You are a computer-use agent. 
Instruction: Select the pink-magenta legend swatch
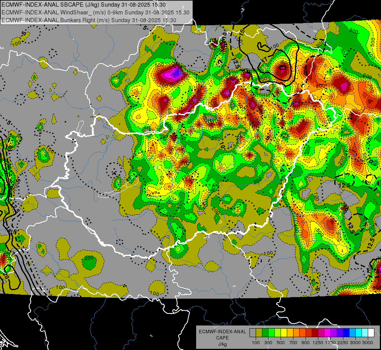click(321, 333)
